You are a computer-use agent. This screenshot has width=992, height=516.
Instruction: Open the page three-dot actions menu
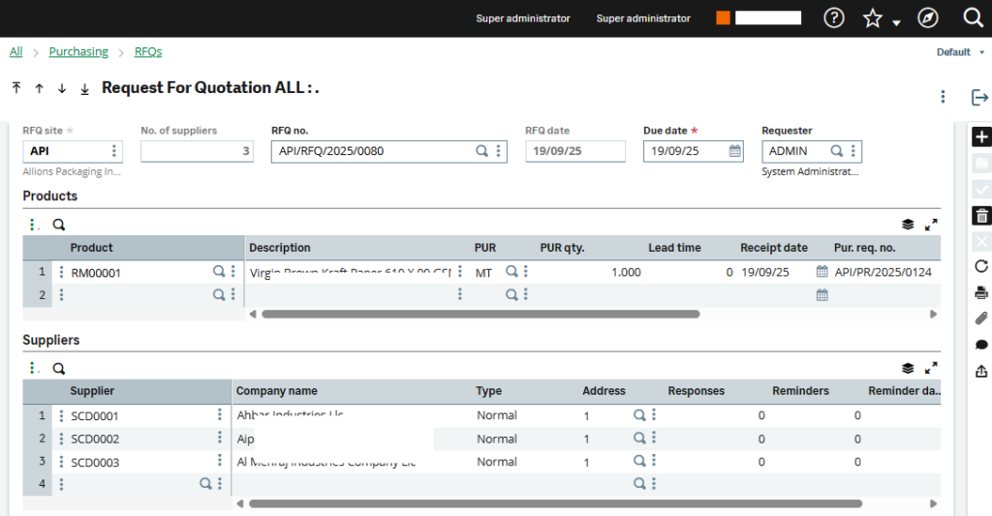pyautogui.click(x=943, y=97)
